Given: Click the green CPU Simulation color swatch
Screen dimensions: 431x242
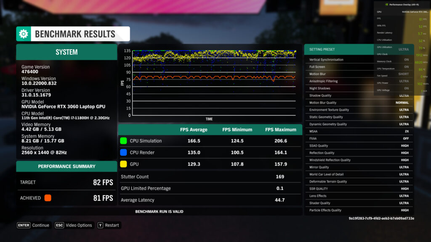Looking at the screenshot, I should (123, 141).
